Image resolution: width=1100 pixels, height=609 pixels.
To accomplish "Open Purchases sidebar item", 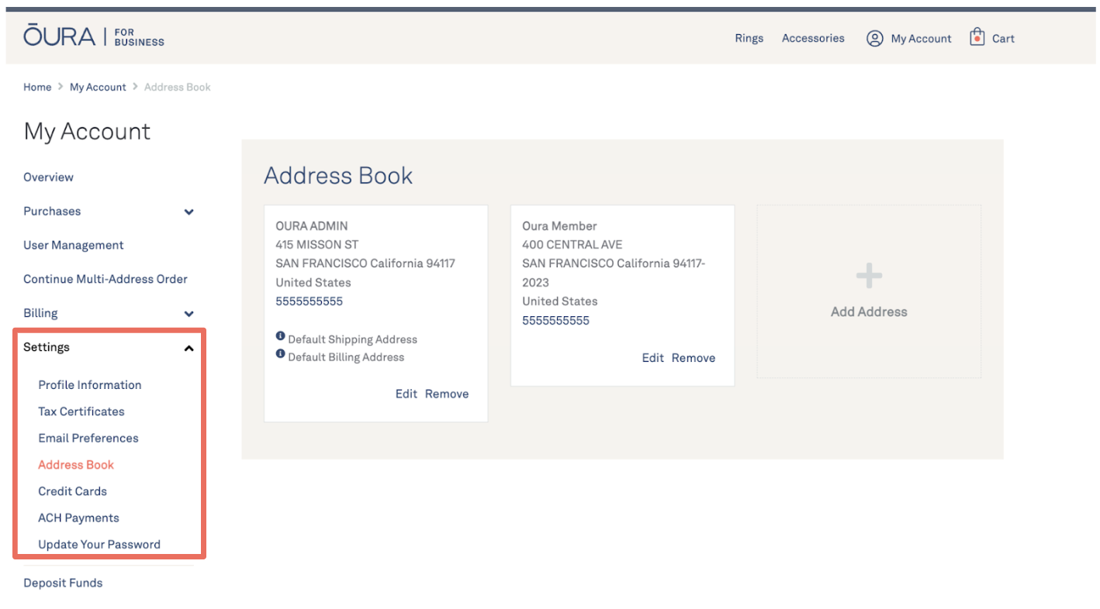I will (x=52, y=211).
